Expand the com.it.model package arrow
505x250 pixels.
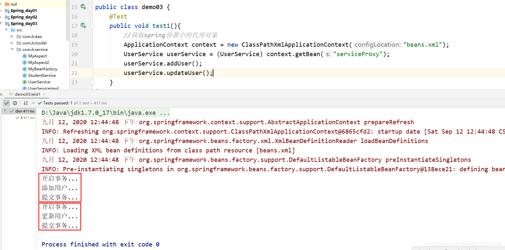[12, 43]
